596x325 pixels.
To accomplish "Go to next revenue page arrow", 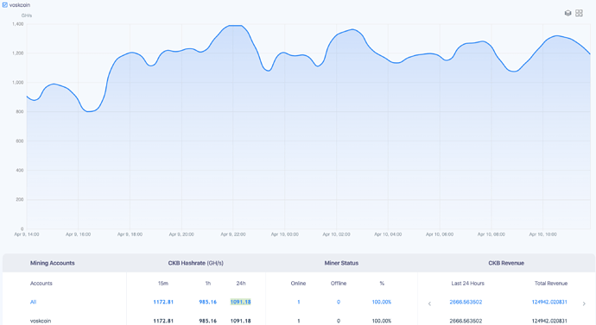I will (584, 303).
